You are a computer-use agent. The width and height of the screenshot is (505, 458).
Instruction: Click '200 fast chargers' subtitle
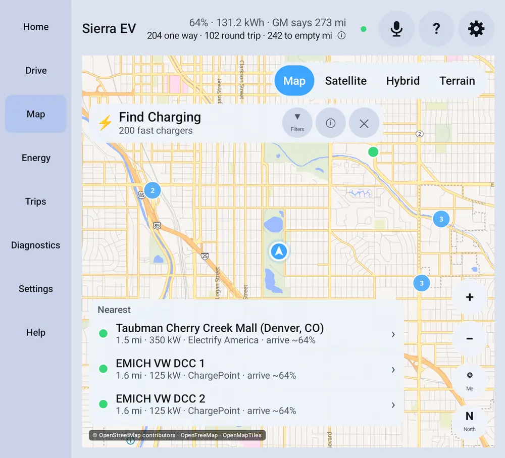pos(156,130)
